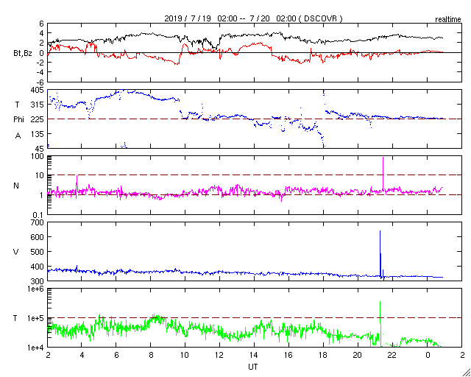This screenshot has width=471, height=377.
Task: Click the date range title mentioning DSCOVR
Action: coord(253,18)
